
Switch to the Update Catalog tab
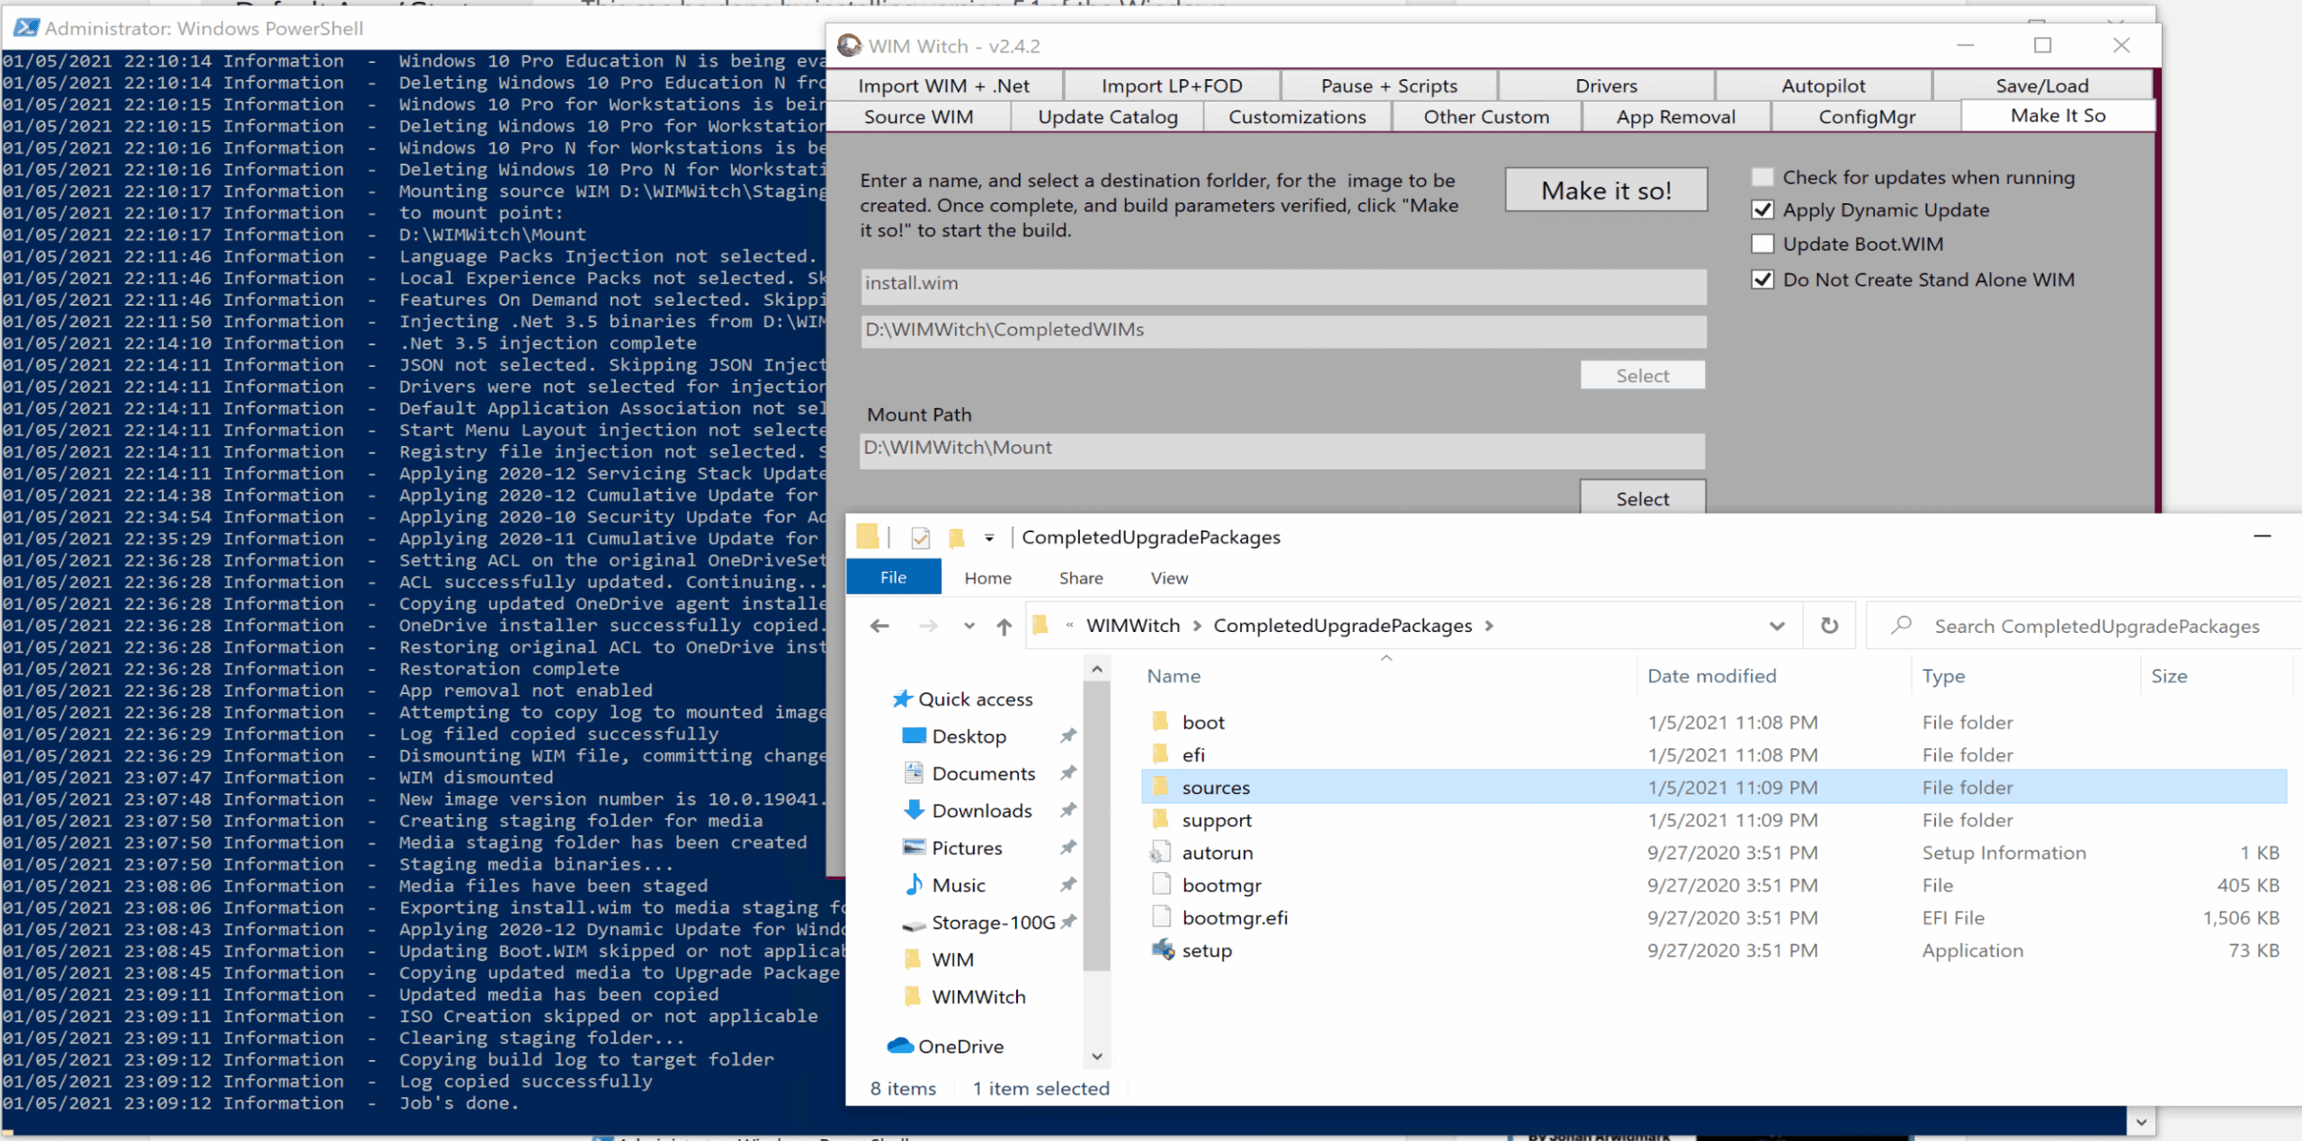pos(1107,117)
